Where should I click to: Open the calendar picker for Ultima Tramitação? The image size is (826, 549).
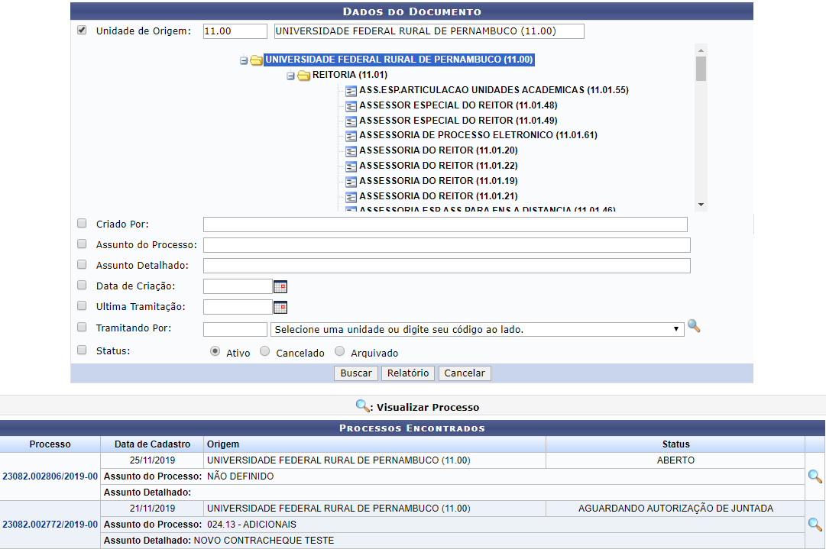[280, 307]
